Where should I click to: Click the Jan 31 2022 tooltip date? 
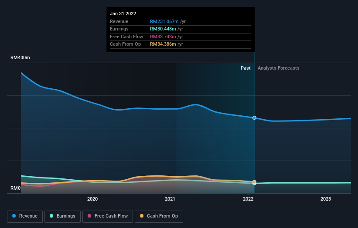(123, 13)
